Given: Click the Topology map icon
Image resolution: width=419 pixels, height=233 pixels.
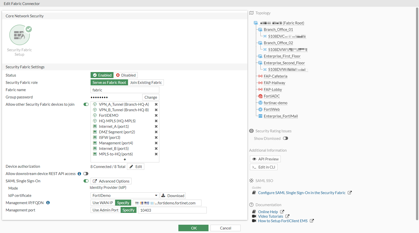Looking at the screenshot, I should tap(251, 13).
